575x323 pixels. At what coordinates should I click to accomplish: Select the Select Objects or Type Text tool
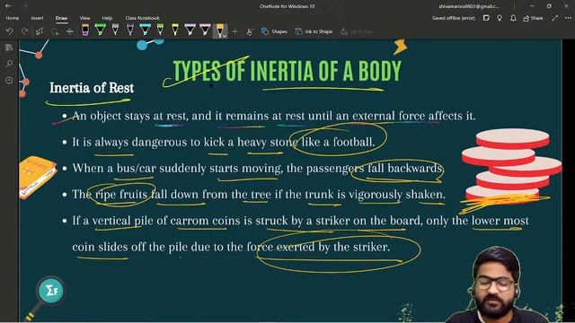point(40,31)
